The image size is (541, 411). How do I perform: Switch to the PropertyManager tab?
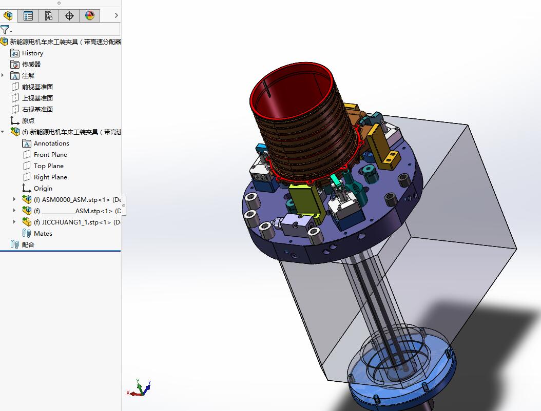point(28,15)
